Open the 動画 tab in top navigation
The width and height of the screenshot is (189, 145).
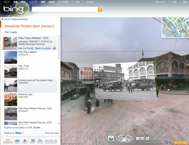(23, 2)
